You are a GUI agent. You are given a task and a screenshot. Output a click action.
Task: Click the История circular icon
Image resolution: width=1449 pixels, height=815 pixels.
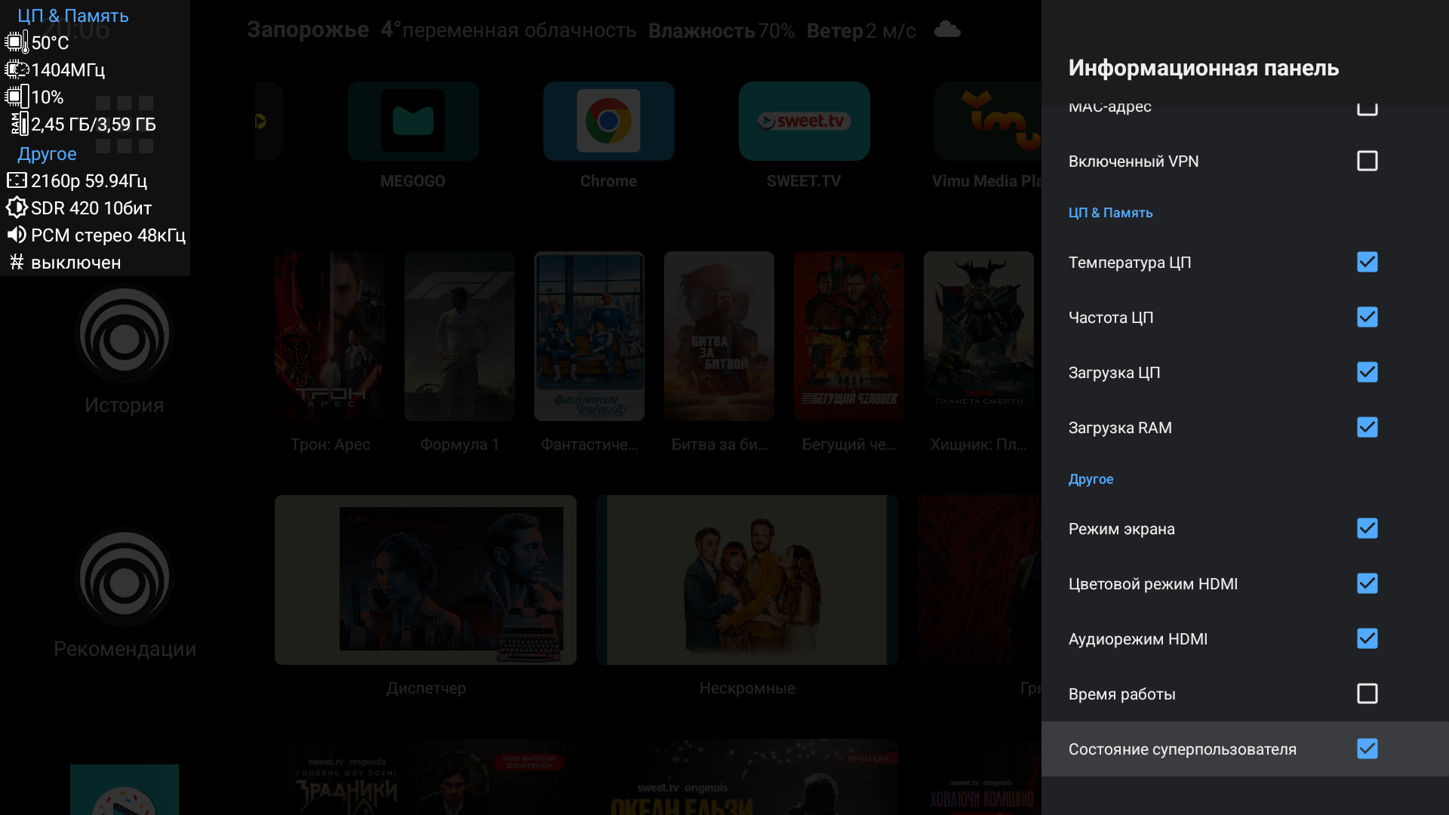click(125, 334)
